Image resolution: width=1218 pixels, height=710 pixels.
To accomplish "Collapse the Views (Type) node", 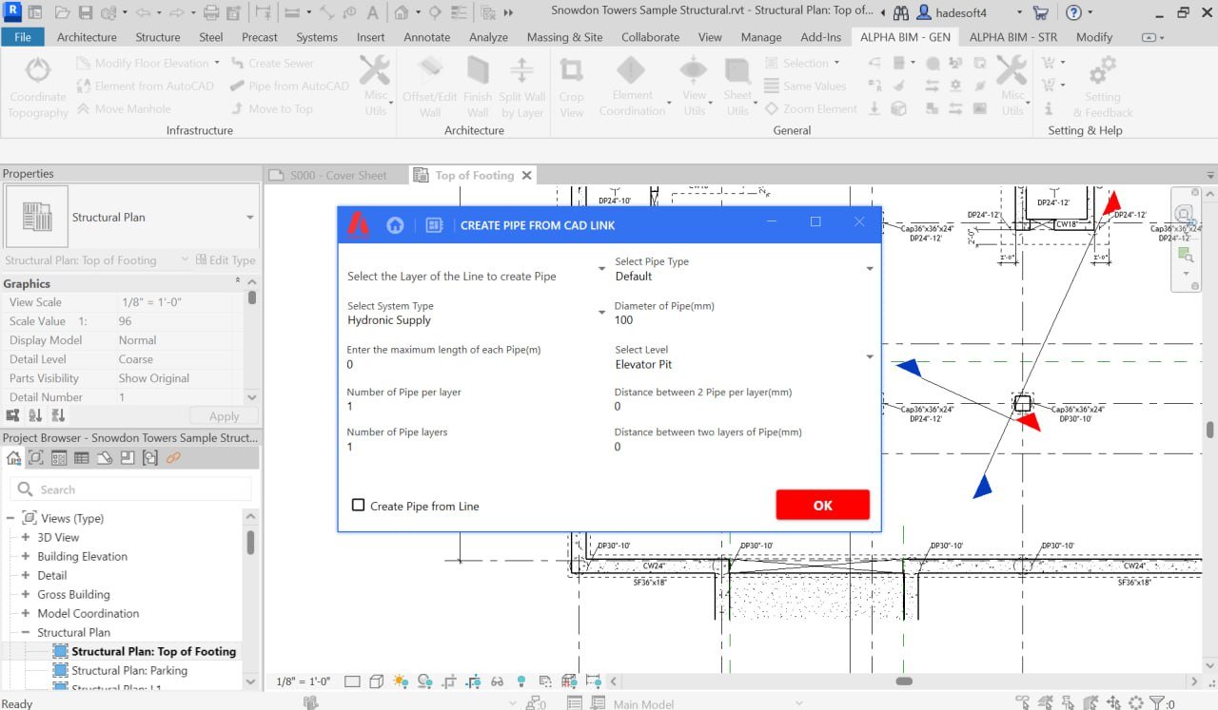I will click(x=10, y=518).
